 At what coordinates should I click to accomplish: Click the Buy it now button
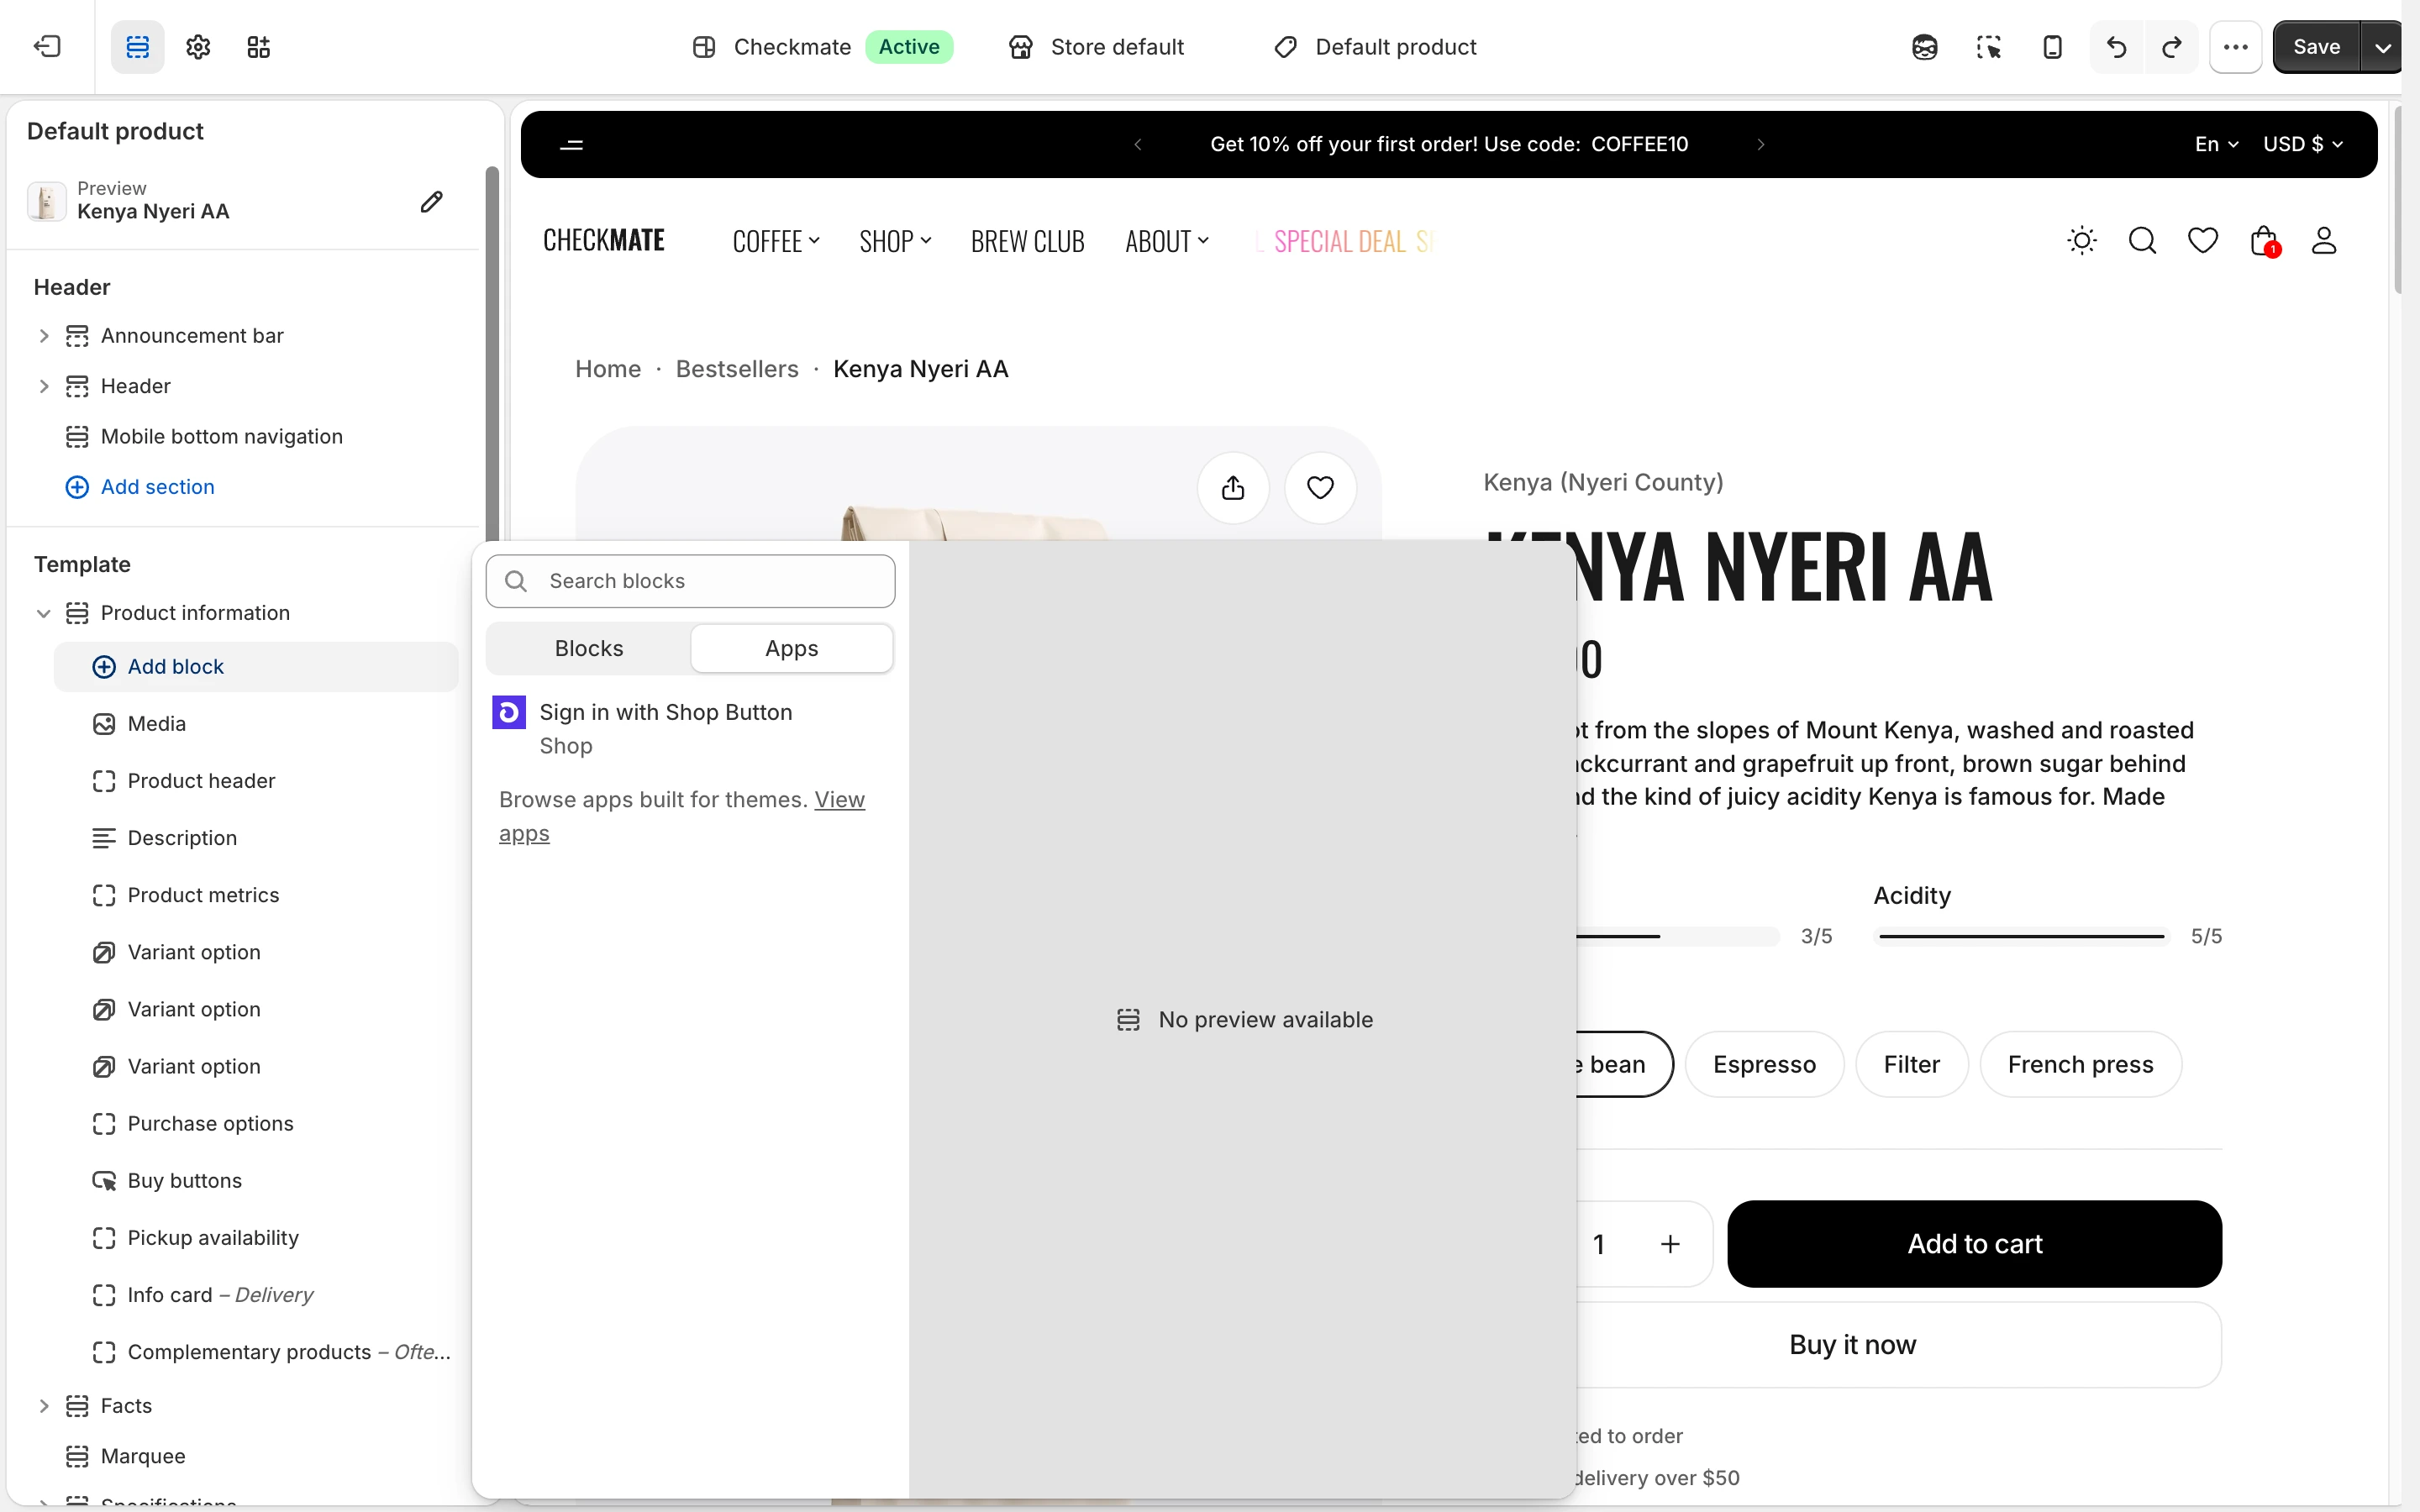(x=1852, y=1345)
